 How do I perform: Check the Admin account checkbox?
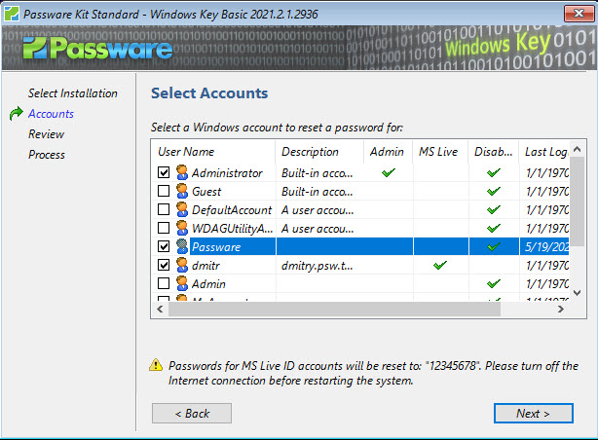[x=164, y=283]
